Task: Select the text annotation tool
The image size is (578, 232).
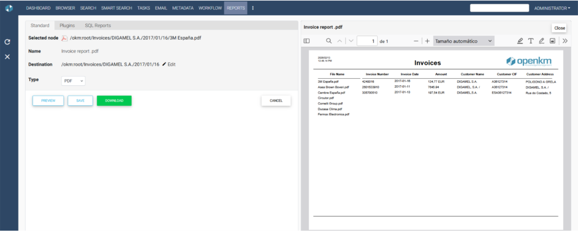Action: coord(531,41)
